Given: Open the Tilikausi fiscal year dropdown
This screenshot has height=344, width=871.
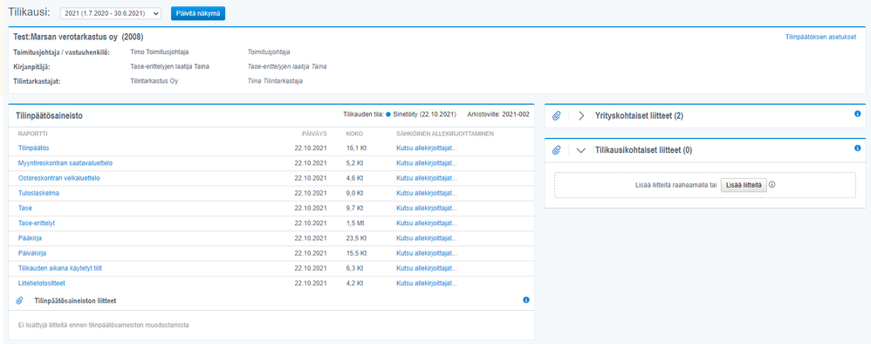Looking at the screenshot, I should [x=111, y=13].
